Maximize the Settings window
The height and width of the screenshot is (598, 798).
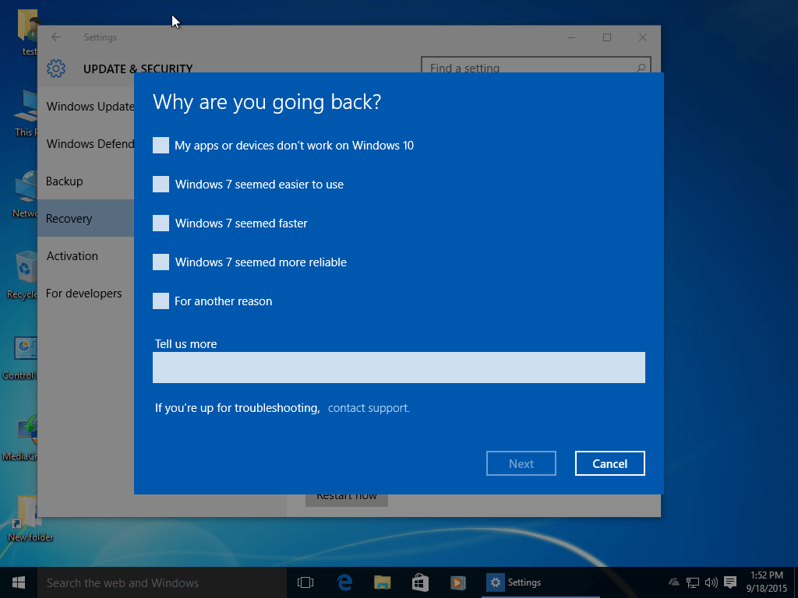coord(606,37)
